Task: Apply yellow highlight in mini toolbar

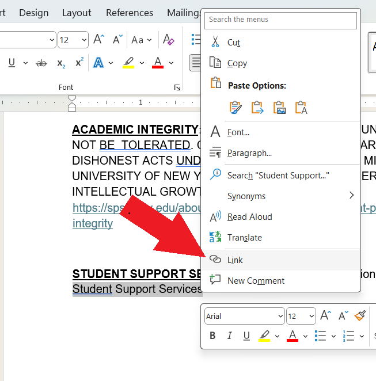Action: pyautogui.click(x=264, y=336)
